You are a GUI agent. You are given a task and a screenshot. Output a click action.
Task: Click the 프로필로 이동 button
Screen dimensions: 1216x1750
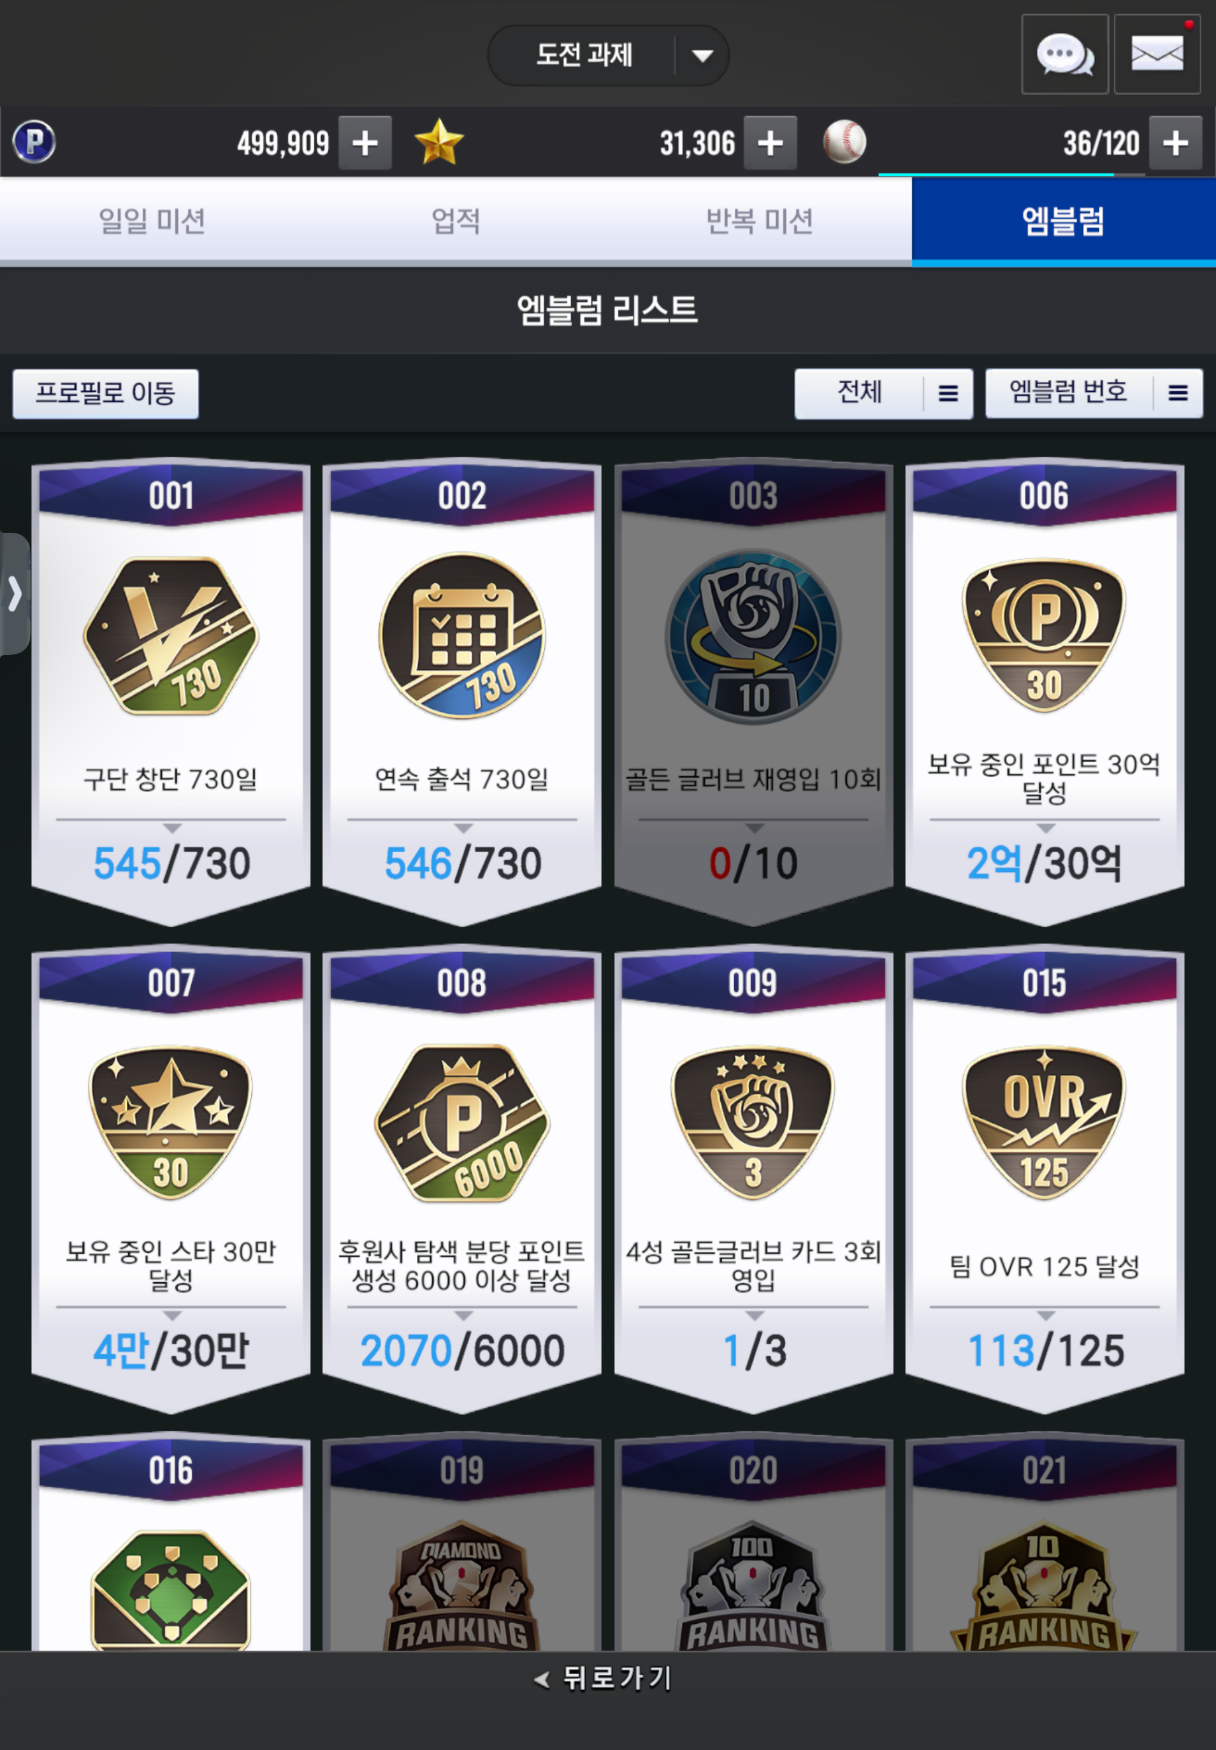106,393
